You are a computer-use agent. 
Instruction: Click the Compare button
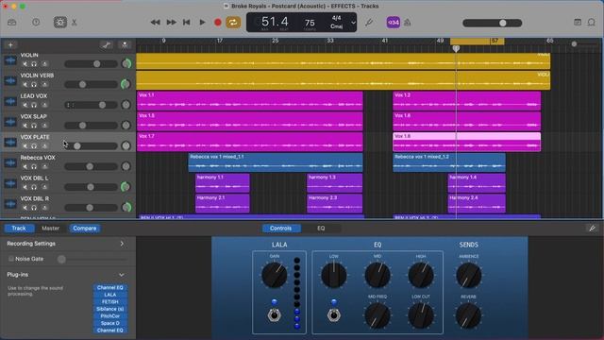tap(85, 229)
